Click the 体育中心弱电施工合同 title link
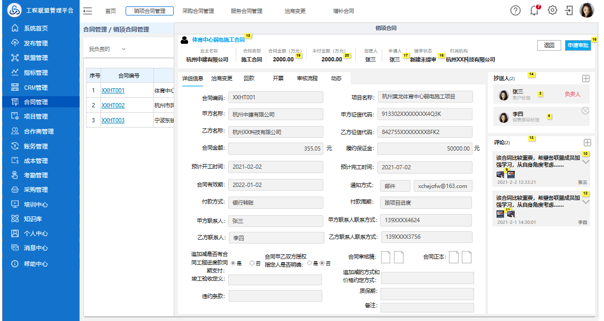The image size is (604, 321). click(219, 40)
